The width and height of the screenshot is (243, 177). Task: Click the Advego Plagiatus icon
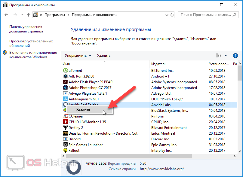coord(65,93)
